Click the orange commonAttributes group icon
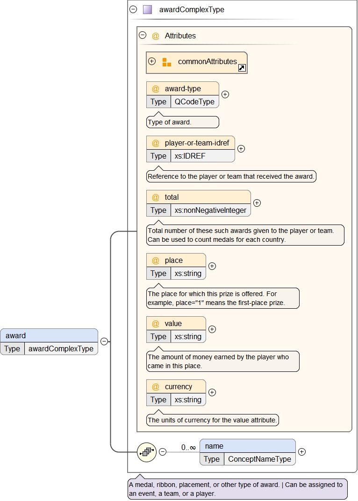The width and height of the screenshot is (358, 501). (167, 62)
